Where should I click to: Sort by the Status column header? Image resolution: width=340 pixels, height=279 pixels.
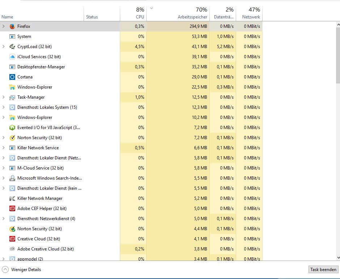(102, 14)
